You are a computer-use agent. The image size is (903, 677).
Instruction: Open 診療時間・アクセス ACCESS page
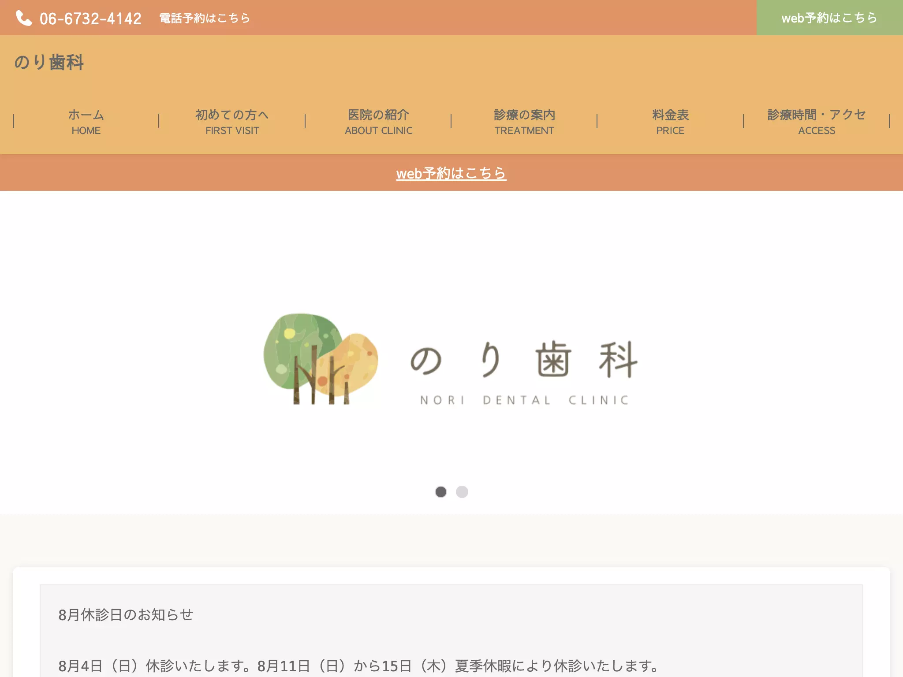point(817,121)
